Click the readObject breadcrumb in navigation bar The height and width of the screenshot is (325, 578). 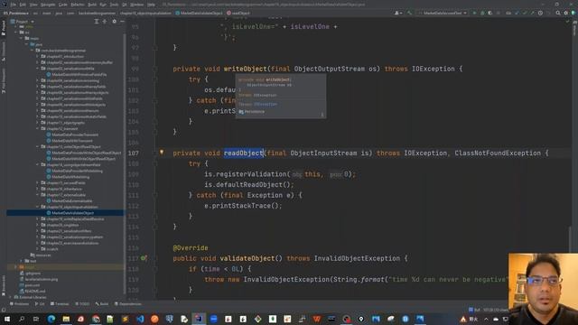click(238, 13)
